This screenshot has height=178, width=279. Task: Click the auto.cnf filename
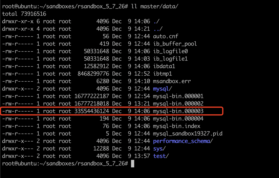point(166,36)
